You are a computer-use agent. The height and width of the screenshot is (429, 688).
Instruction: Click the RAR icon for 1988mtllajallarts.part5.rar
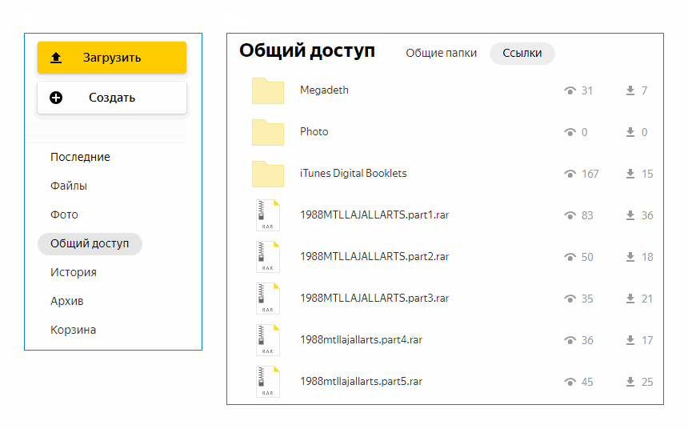click(x=268, y=382)
